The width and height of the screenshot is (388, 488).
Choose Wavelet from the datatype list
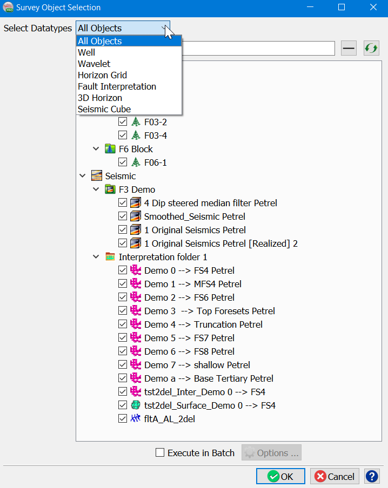coord(94,64)
